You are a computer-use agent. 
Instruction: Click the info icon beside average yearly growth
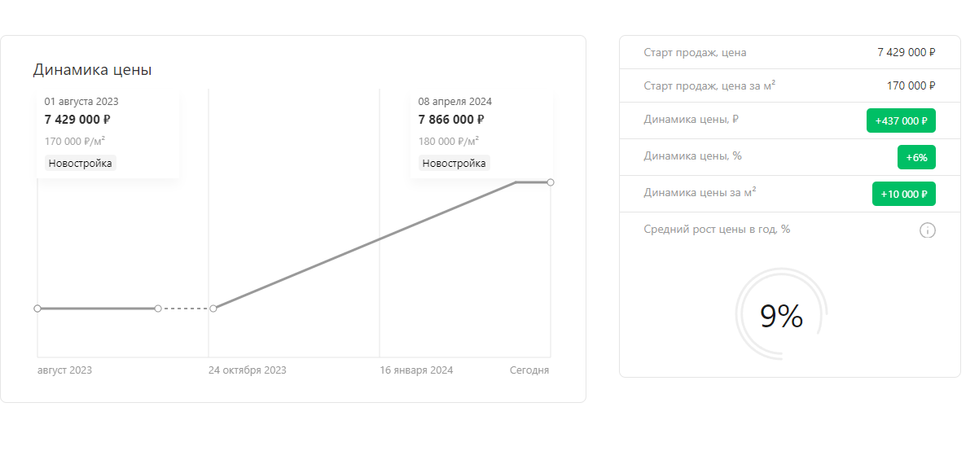[x=927, y=230]
